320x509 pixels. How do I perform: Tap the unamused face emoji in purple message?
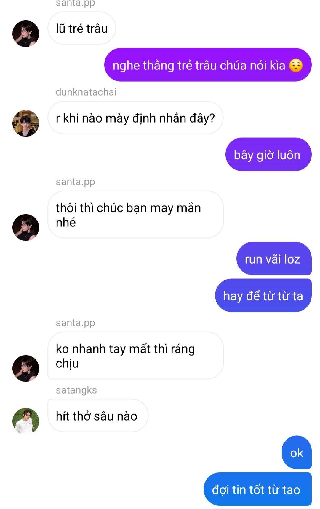(296, 65)
